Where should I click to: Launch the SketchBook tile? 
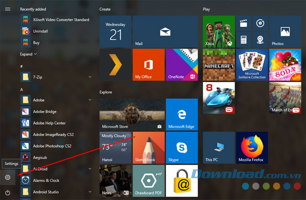pyautogui.click(x=149, y=147)
